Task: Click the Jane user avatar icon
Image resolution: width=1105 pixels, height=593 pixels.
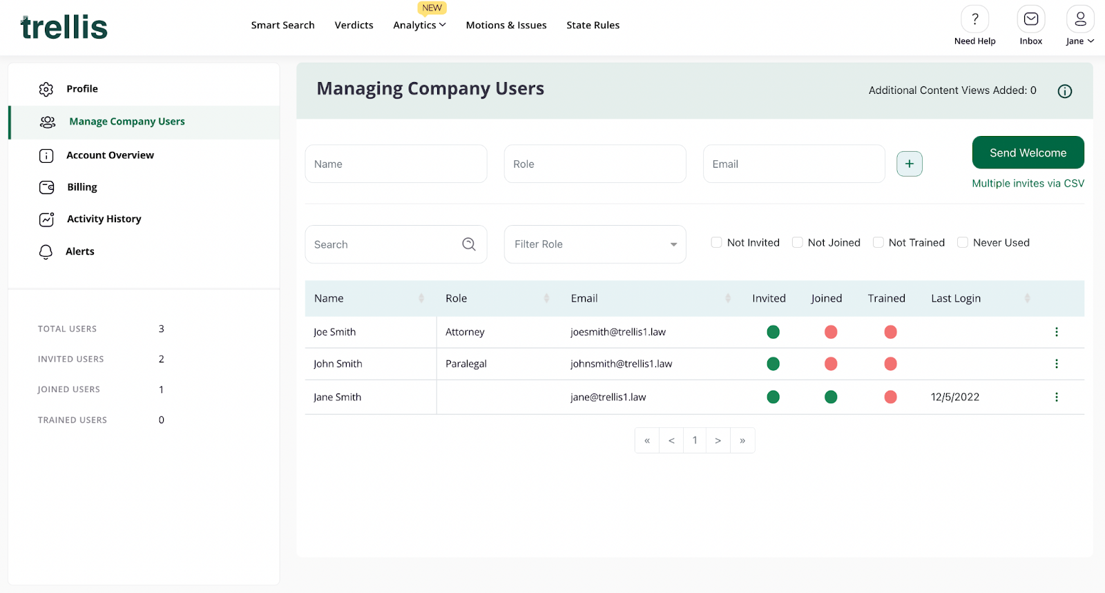Action: pos(1080,19)
